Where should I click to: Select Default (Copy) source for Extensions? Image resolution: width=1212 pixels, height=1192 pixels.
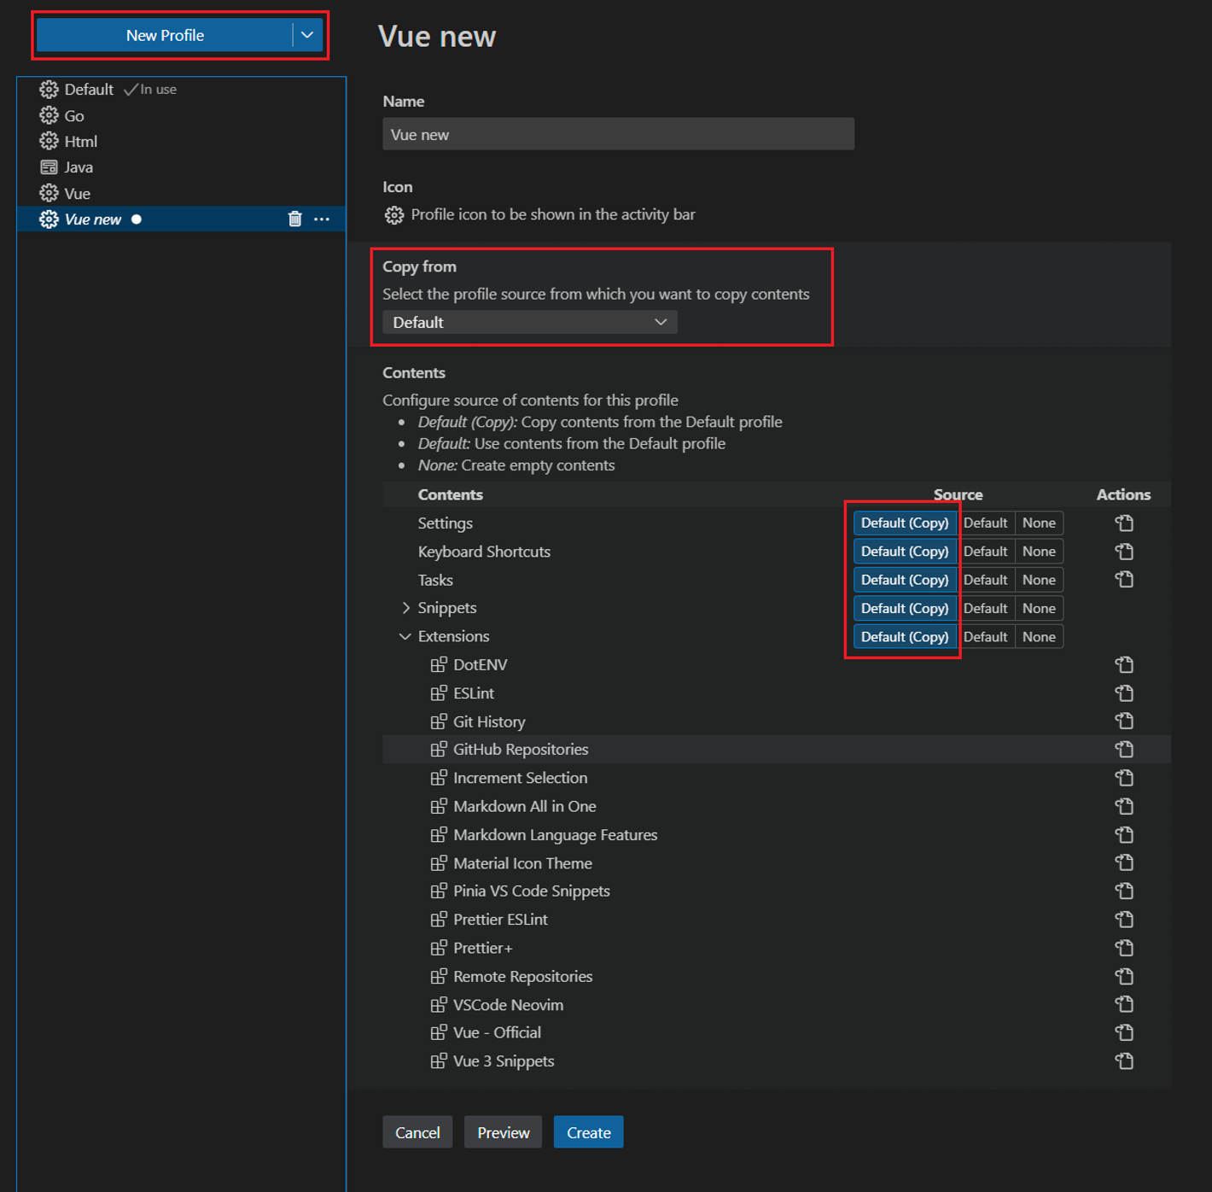tap(904, 636)
